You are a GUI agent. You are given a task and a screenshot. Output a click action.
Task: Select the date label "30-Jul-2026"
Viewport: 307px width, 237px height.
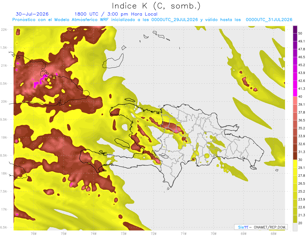32,14
